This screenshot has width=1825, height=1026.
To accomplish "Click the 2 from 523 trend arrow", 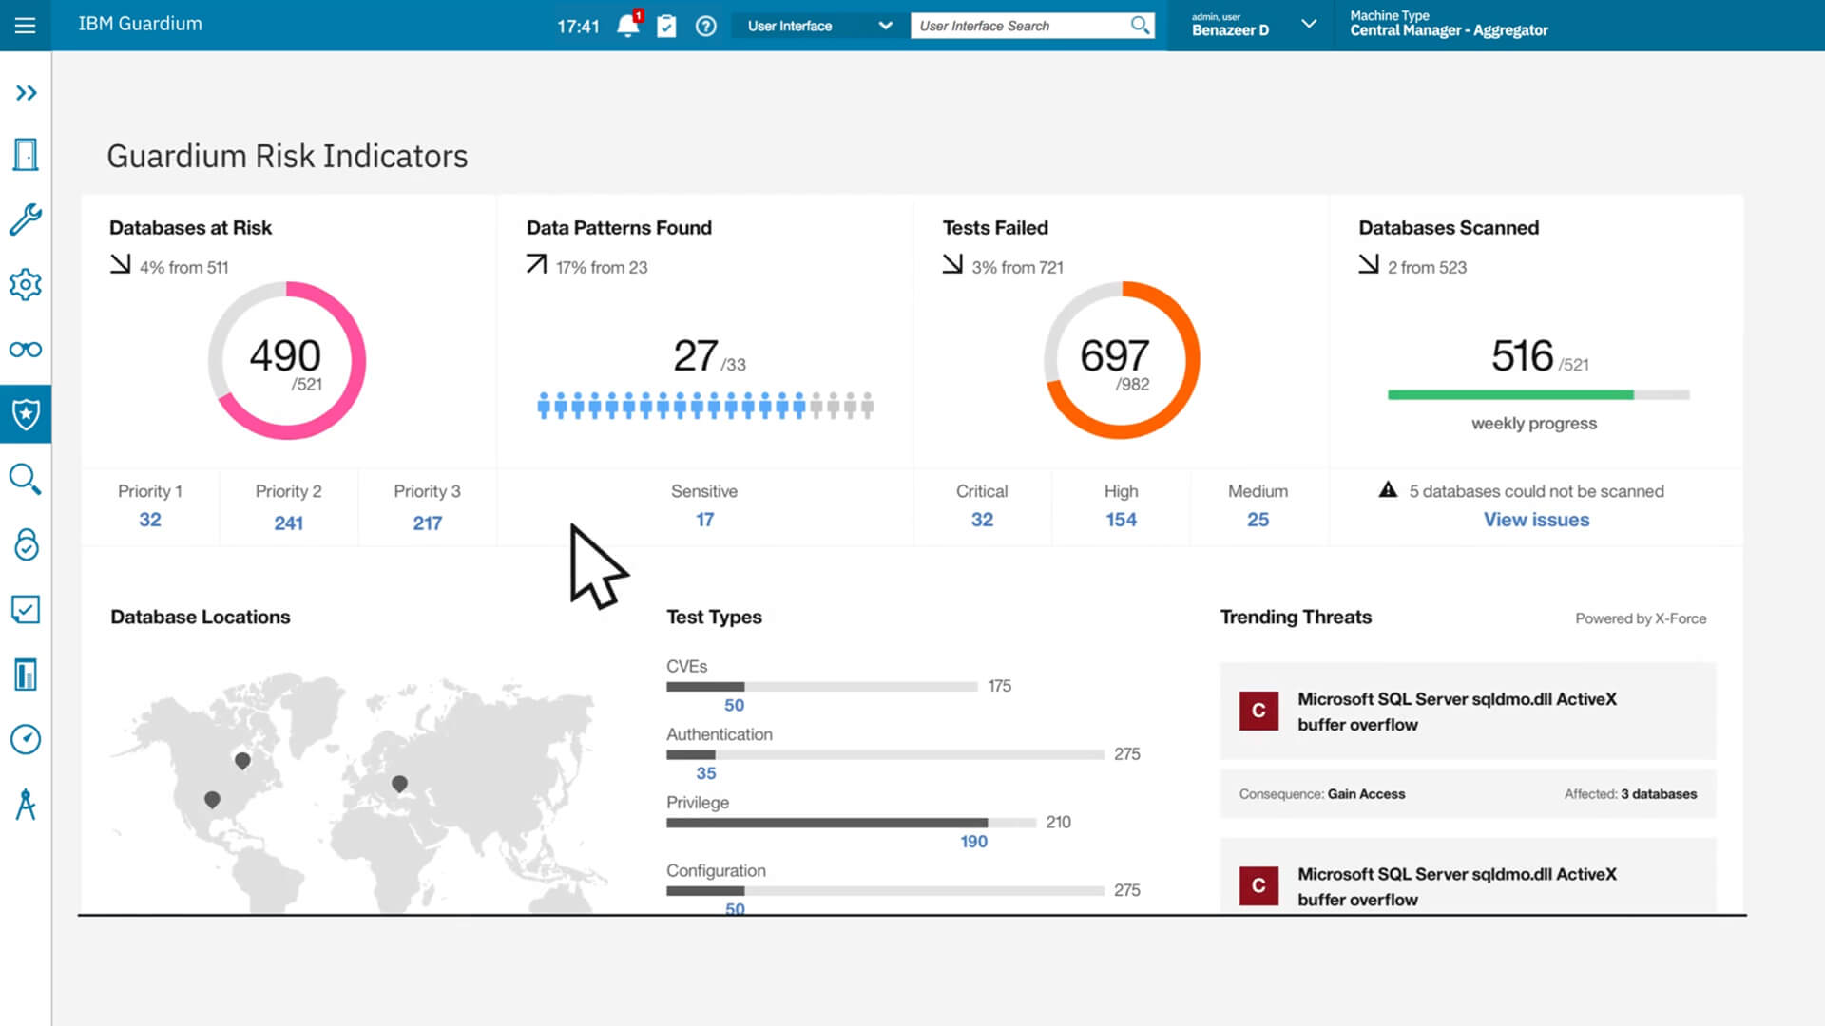I will (1369, 263).
